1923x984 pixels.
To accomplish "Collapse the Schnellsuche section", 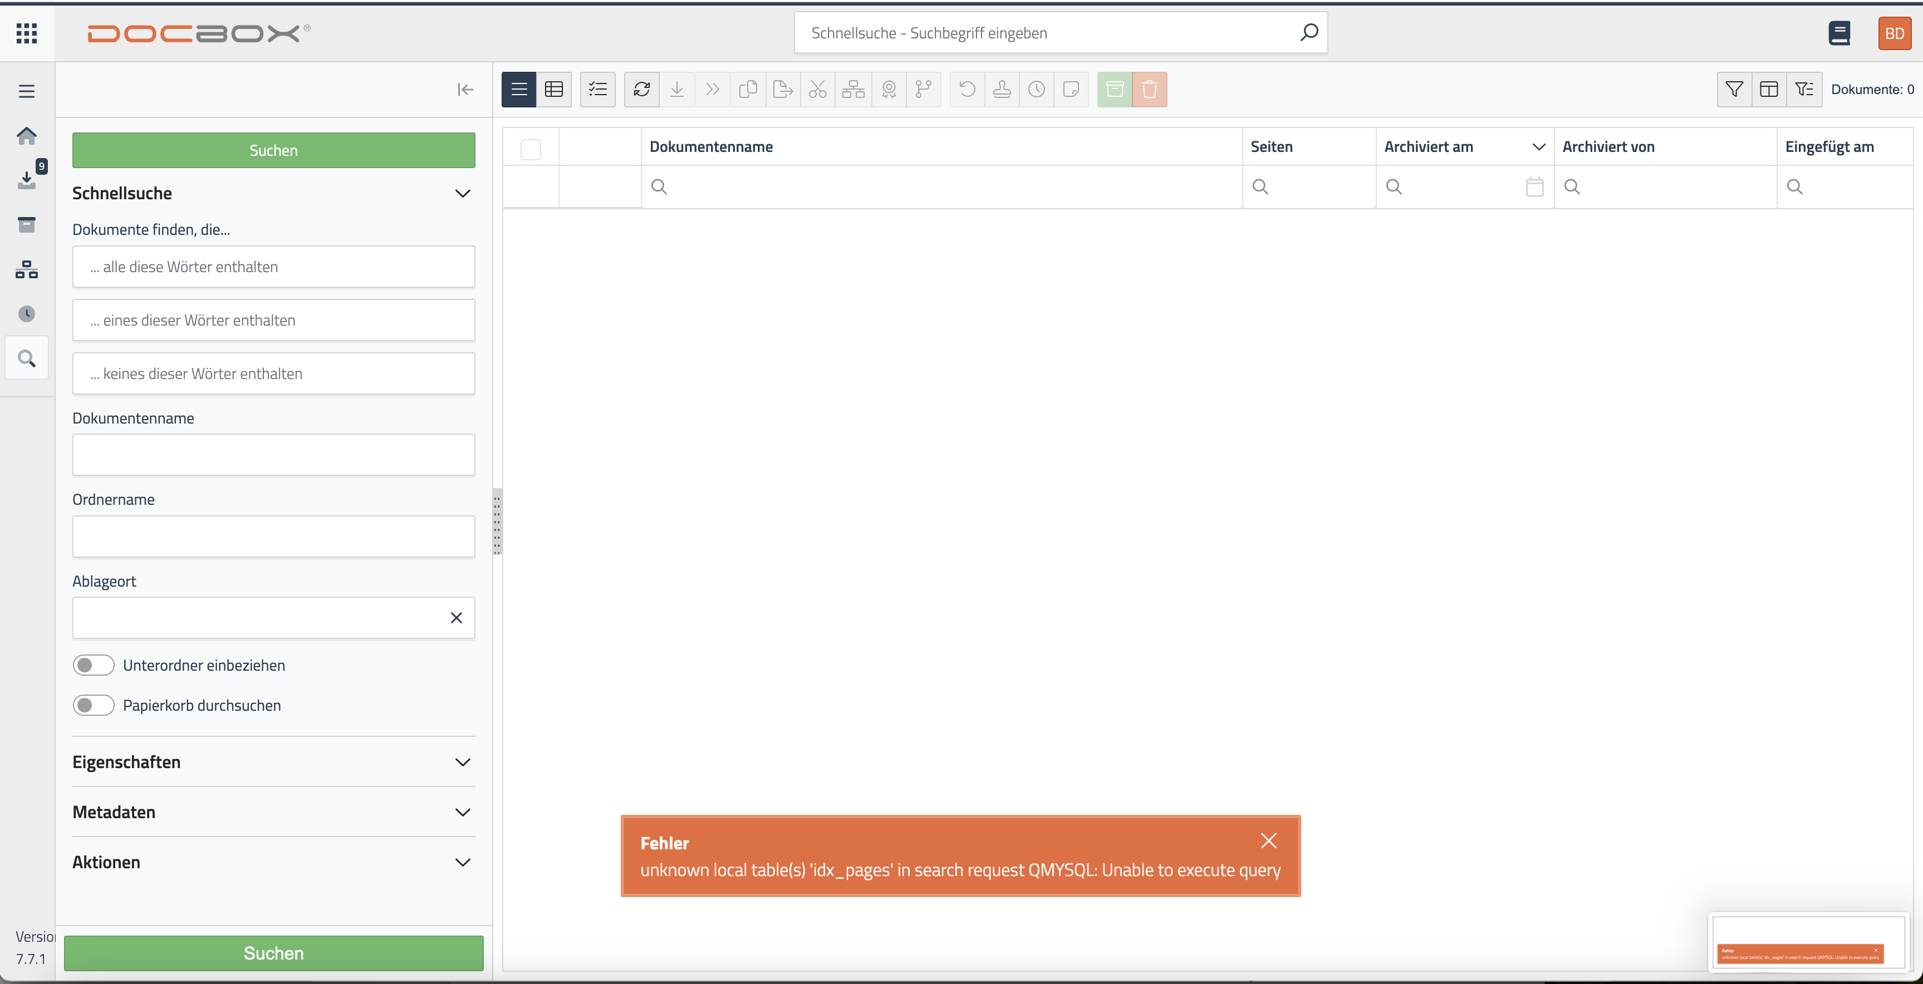I will point(463,193).
